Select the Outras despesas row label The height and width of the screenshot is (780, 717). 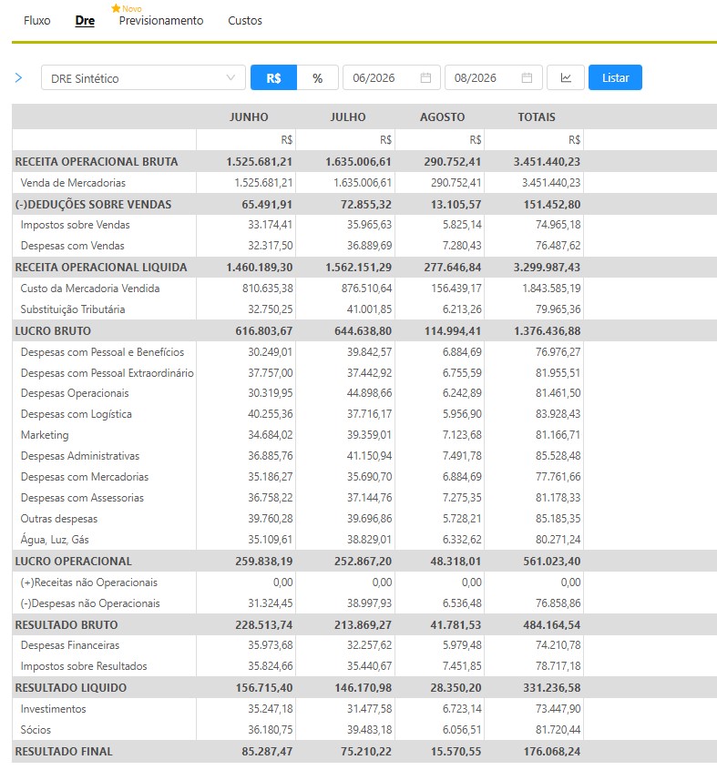[58, 519]
